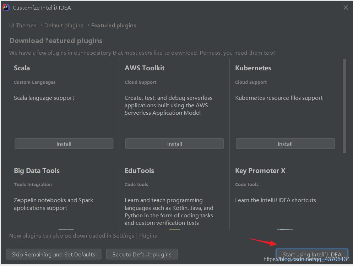Click the IntelliJ IDEA logo in title bar
Screen dimensions: 353x266
(6, 7)
